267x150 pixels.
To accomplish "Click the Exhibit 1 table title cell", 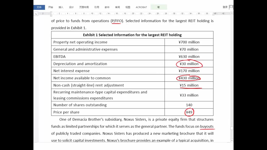I will coord(132,35).
